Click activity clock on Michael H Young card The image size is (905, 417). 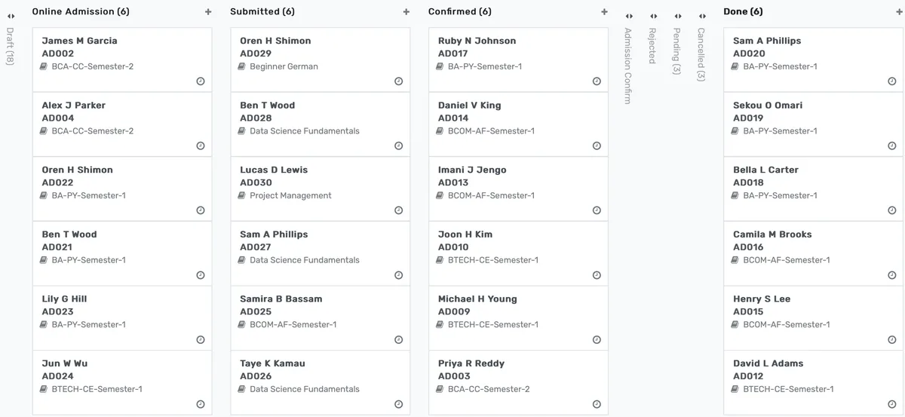[597, 340]
